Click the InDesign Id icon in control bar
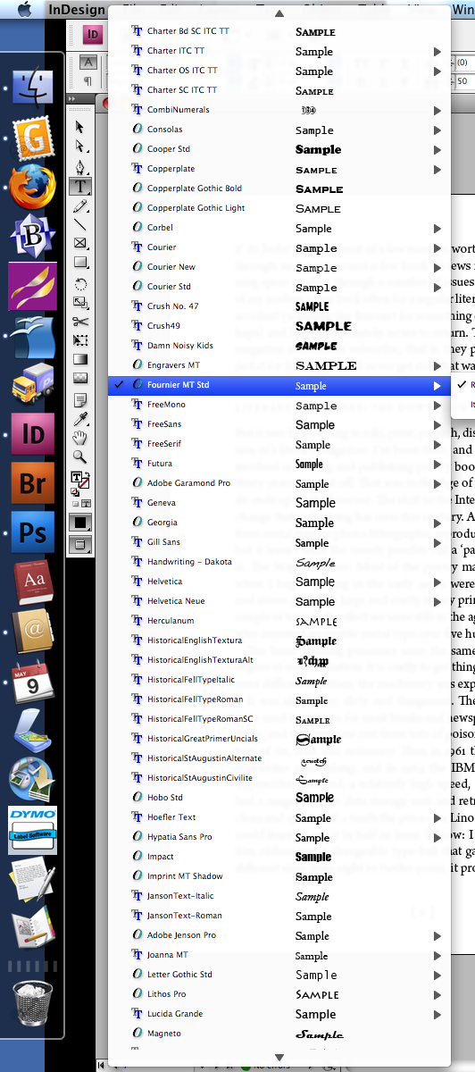Viewport: 475px width, 1072px height. tap(92, 34)
